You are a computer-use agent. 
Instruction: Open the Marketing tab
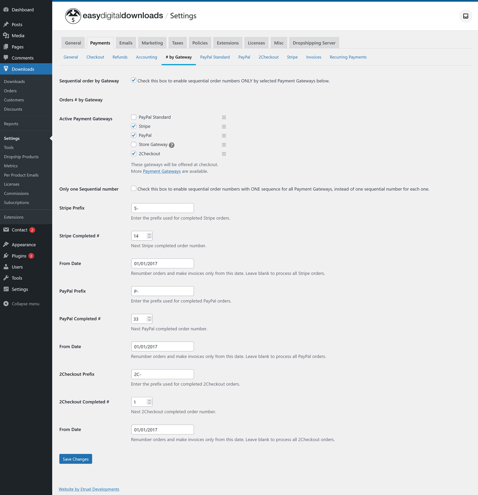[152, 43]
